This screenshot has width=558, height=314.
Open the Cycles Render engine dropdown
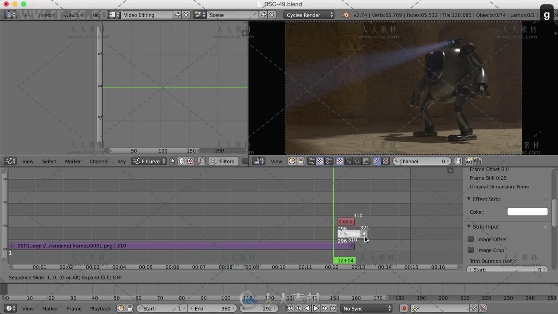click(x=309, y=15)
